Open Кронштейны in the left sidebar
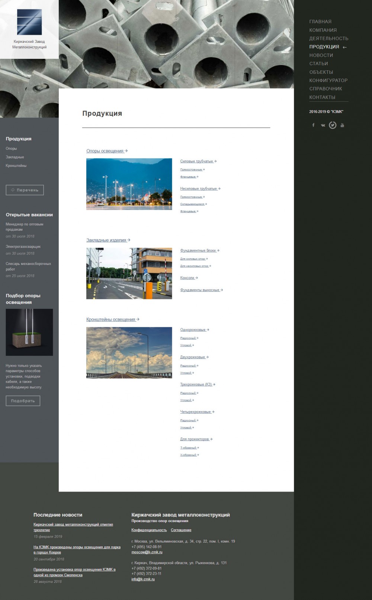Viewport: 372px width, 600px height. coord(16,166)
